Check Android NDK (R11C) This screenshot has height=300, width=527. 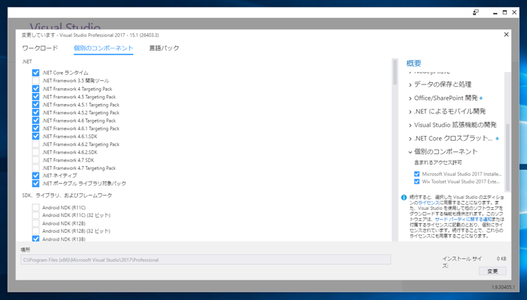pyautogui.click(x=35, y=207)
